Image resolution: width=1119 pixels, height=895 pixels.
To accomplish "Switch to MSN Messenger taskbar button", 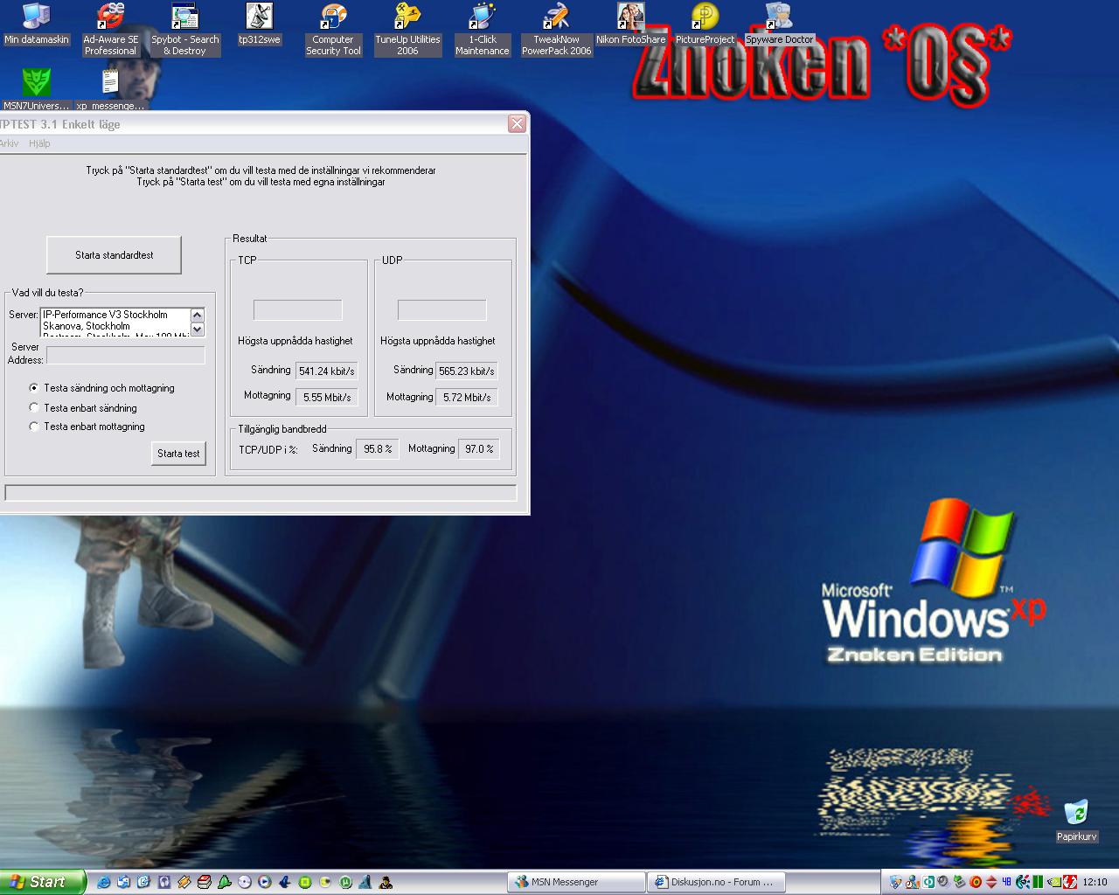I will (x=575, y=882).
